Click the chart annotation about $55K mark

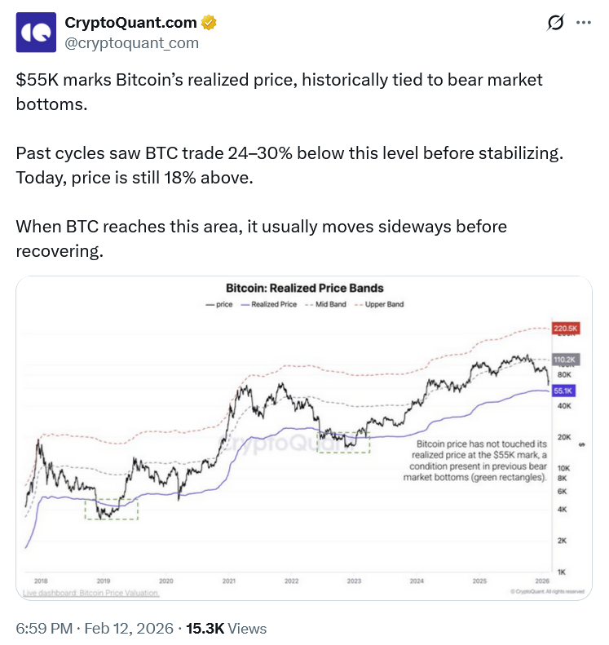pos(474,460)
